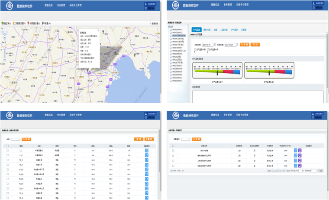Click the yellow 二级数据告警 legend pin
This screenshot has height=200, width=329.
[14, 23]
